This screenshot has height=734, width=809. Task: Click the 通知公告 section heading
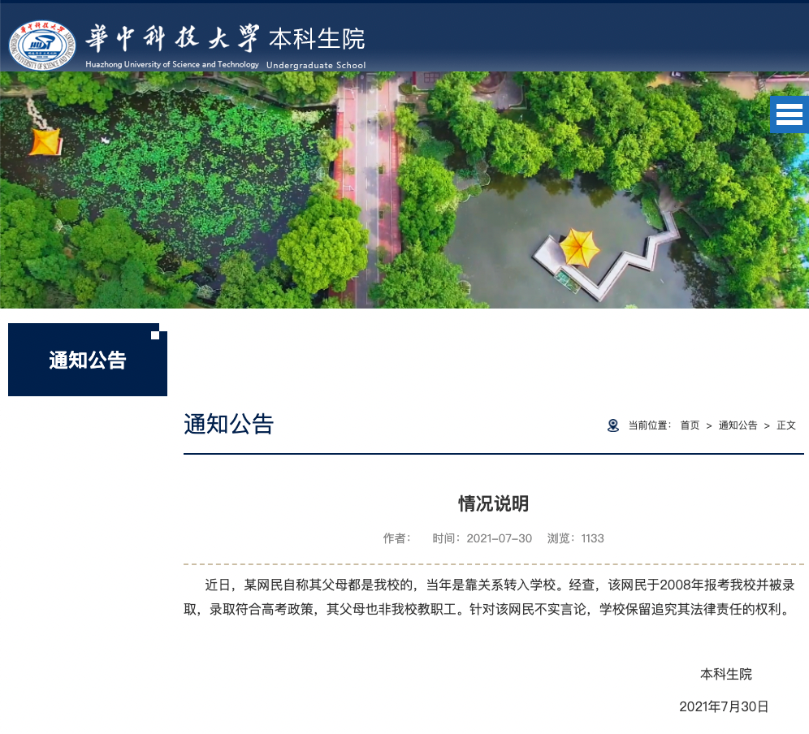pyautogui.click(x=228, y=424)
